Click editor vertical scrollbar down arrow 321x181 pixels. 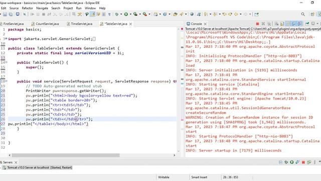179,151
